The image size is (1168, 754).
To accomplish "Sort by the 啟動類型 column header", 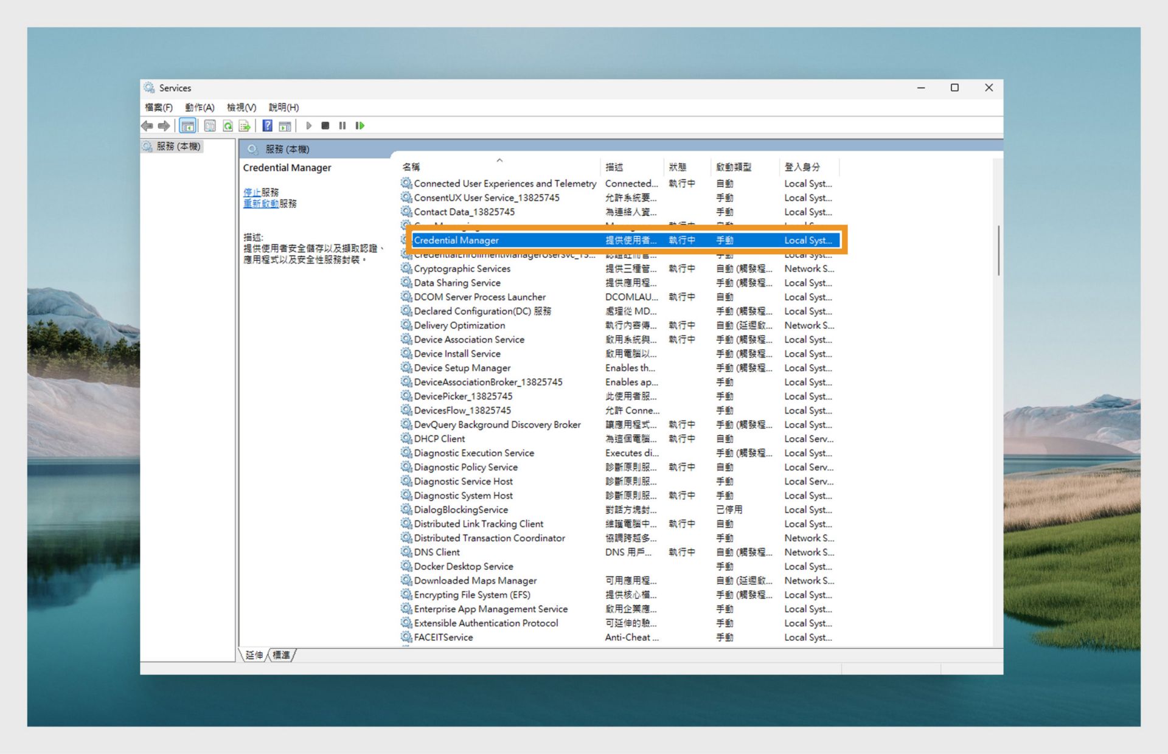I will [x=734, y=167].
